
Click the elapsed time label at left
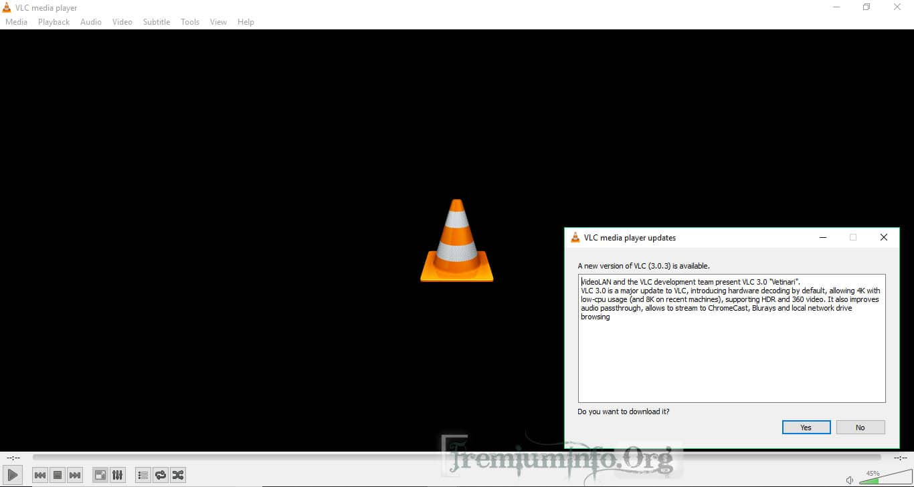[x=13, y=458]
